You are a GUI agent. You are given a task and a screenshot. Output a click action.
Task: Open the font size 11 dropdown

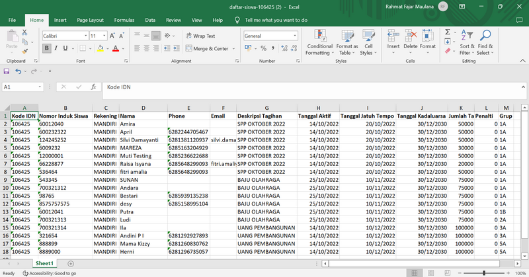pos(104,36)
